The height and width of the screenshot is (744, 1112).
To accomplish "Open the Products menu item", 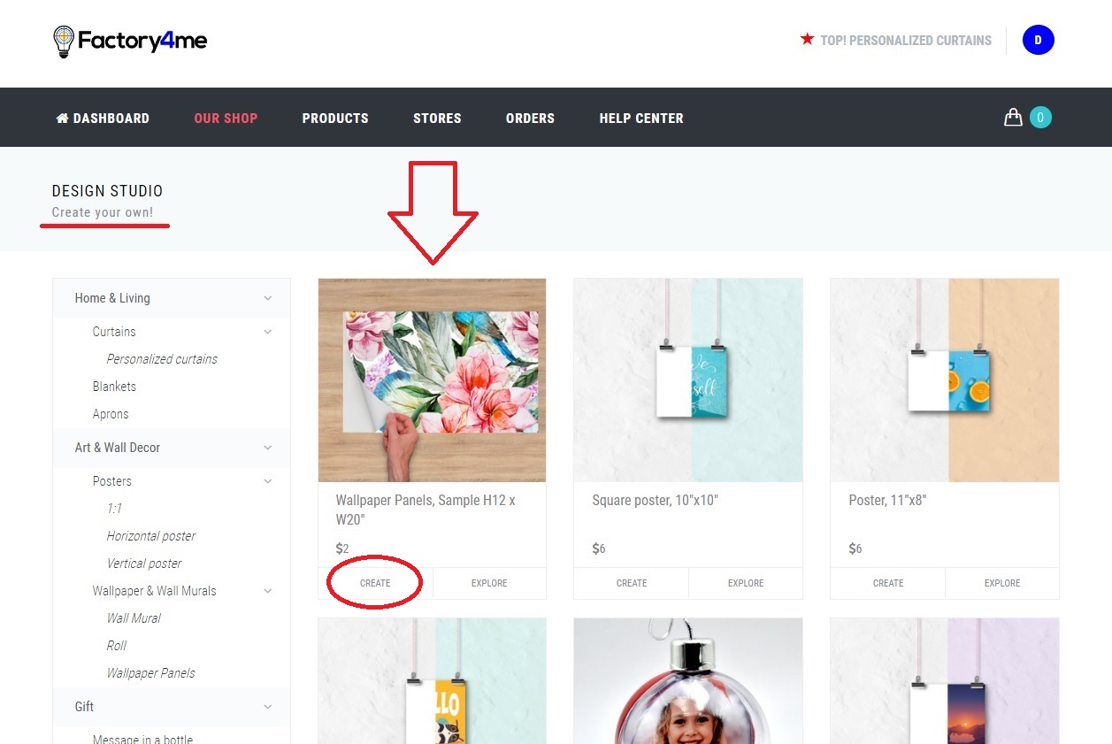I will click(x=335, y=118).
